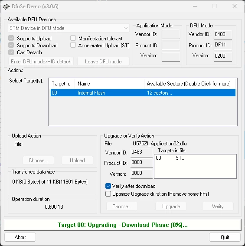Screen dimensions: 245x246
Task: Click the 12 sectors... cell
Action: coord(160,93)
